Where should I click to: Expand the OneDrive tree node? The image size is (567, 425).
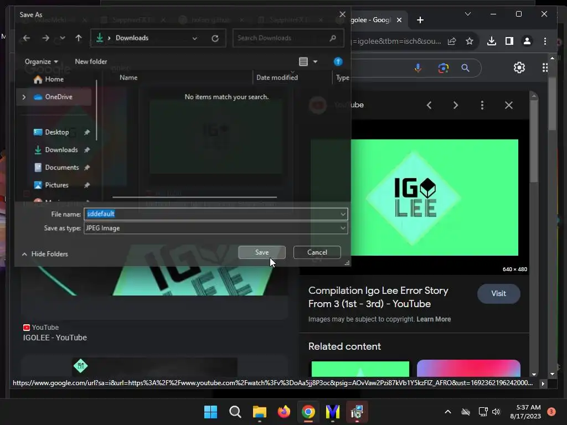tap(24, 97)
